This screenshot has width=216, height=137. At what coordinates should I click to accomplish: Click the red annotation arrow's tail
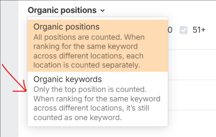click(3, 65)
